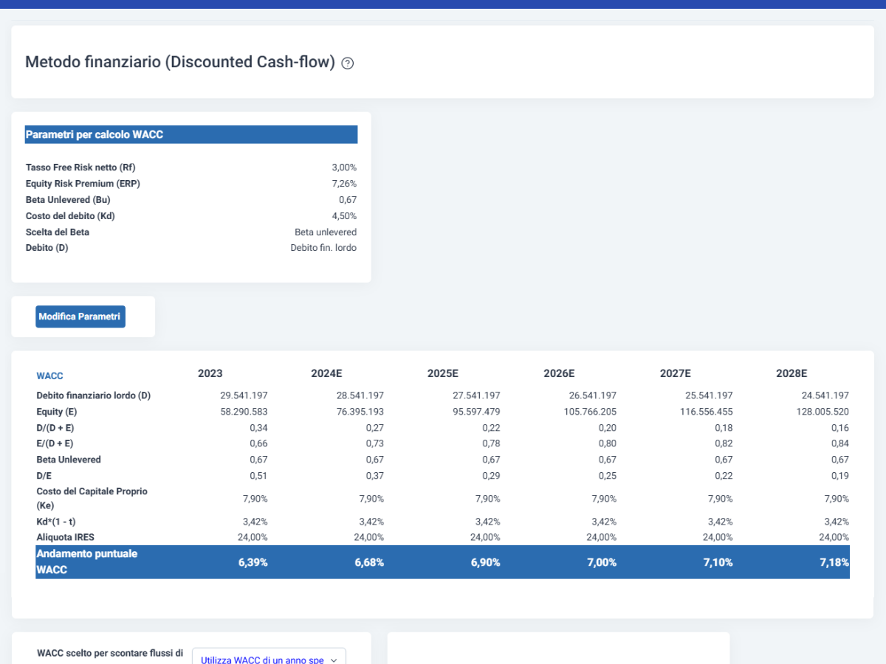Select debt value 29.541.197 for 2023
This screenshot has height=664, width=886.
pos(244,395)
